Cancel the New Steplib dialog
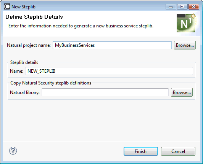This screenshot has height=164, width=203. (178, 151)
